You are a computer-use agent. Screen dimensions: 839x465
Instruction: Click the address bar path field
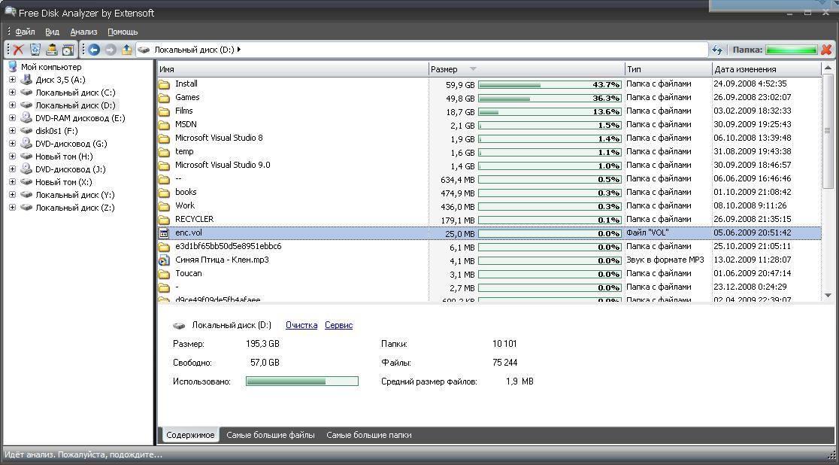point(422,50)
